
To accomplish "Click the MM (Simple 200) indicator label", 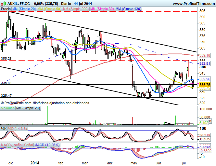I will (x=75, y=9).
